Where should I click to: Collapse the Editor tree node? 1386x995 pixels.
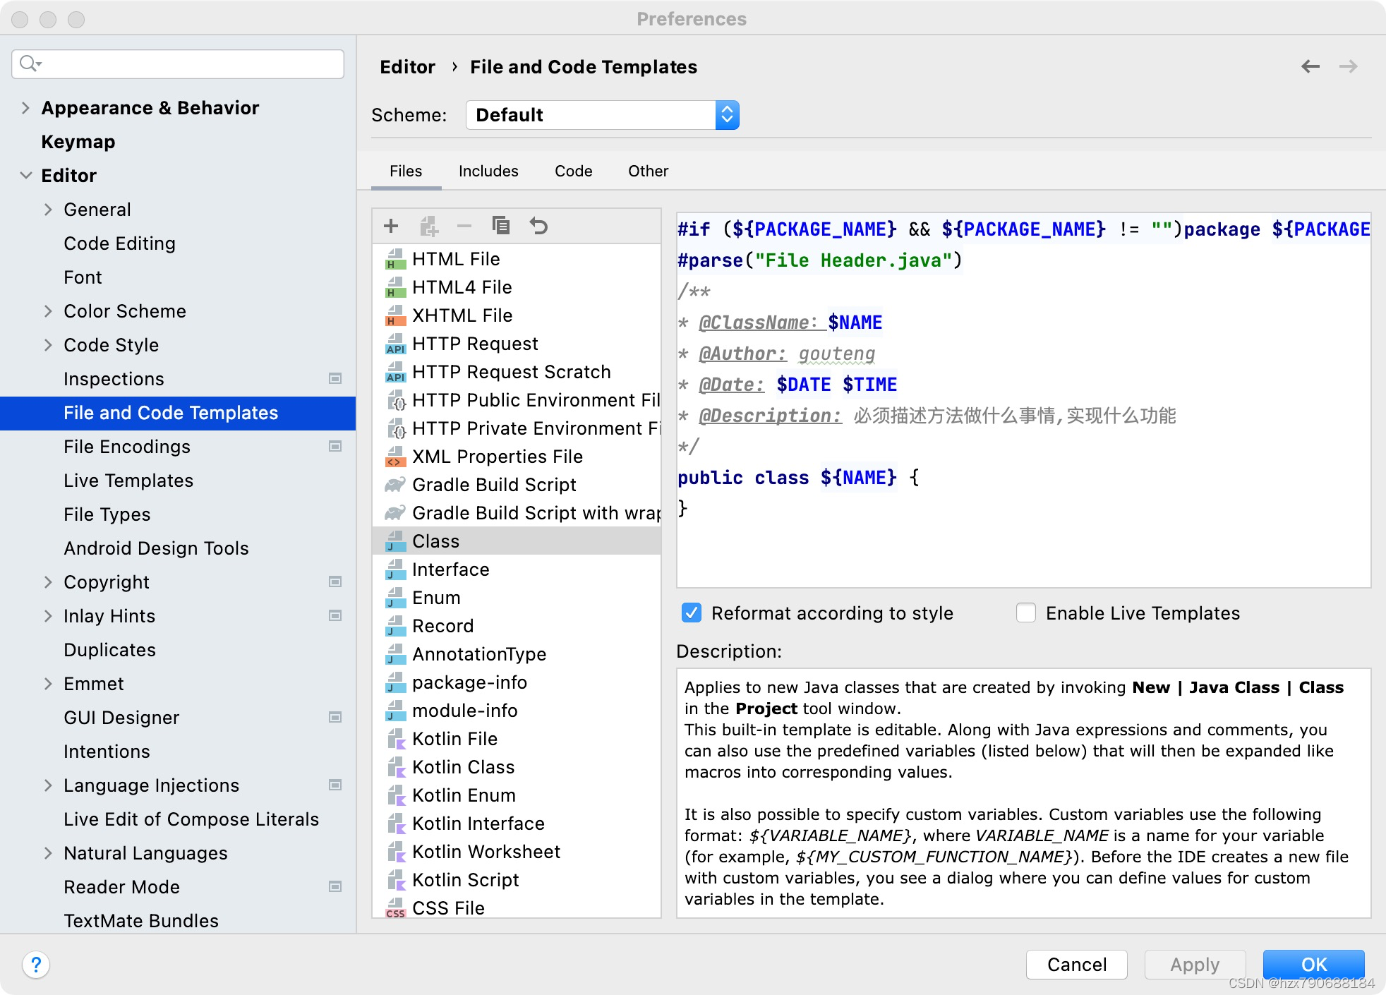point(25,176)
